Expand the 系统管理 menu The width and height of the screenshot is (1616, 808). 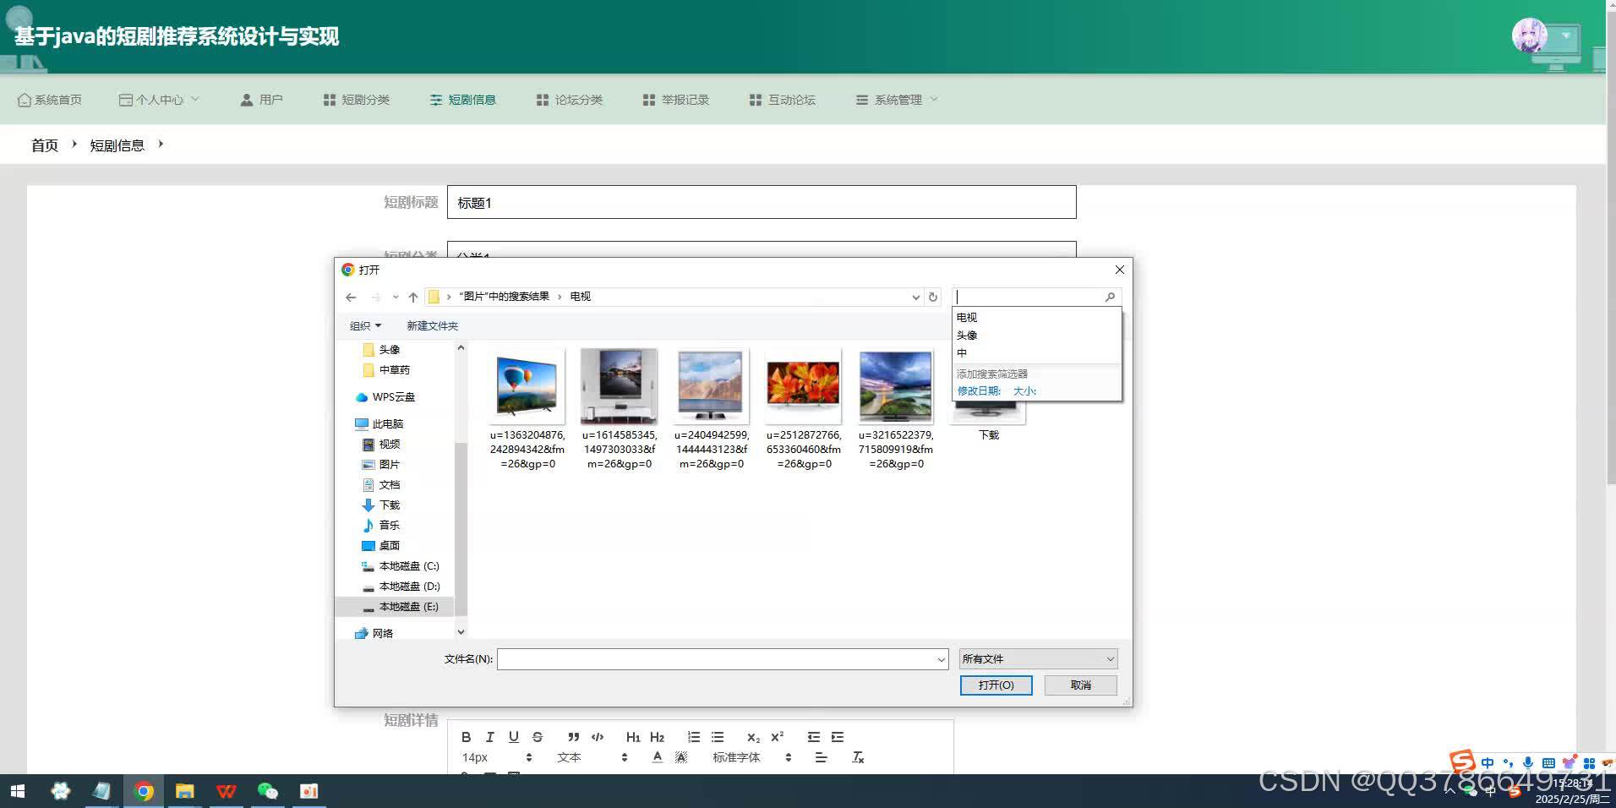[898, 100]
